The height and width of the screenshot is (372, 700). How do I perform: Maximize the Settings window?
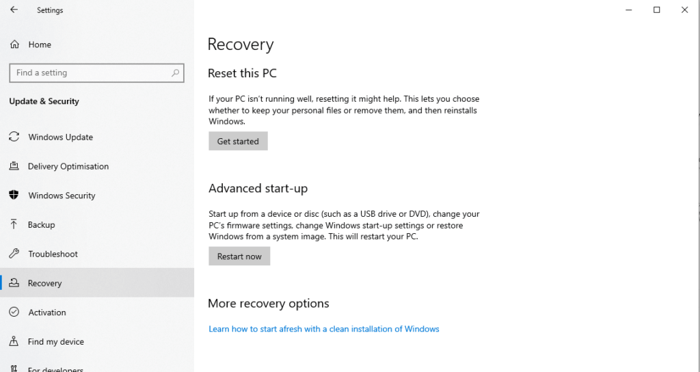(x=657, y=10)
